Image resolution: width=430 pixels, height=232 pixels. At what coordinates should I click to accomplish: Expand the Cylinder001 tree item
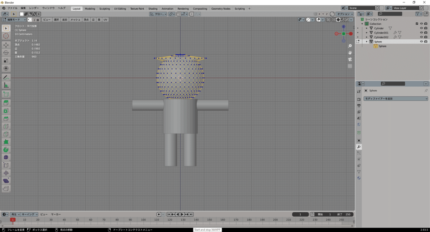[x=367, y=33]
